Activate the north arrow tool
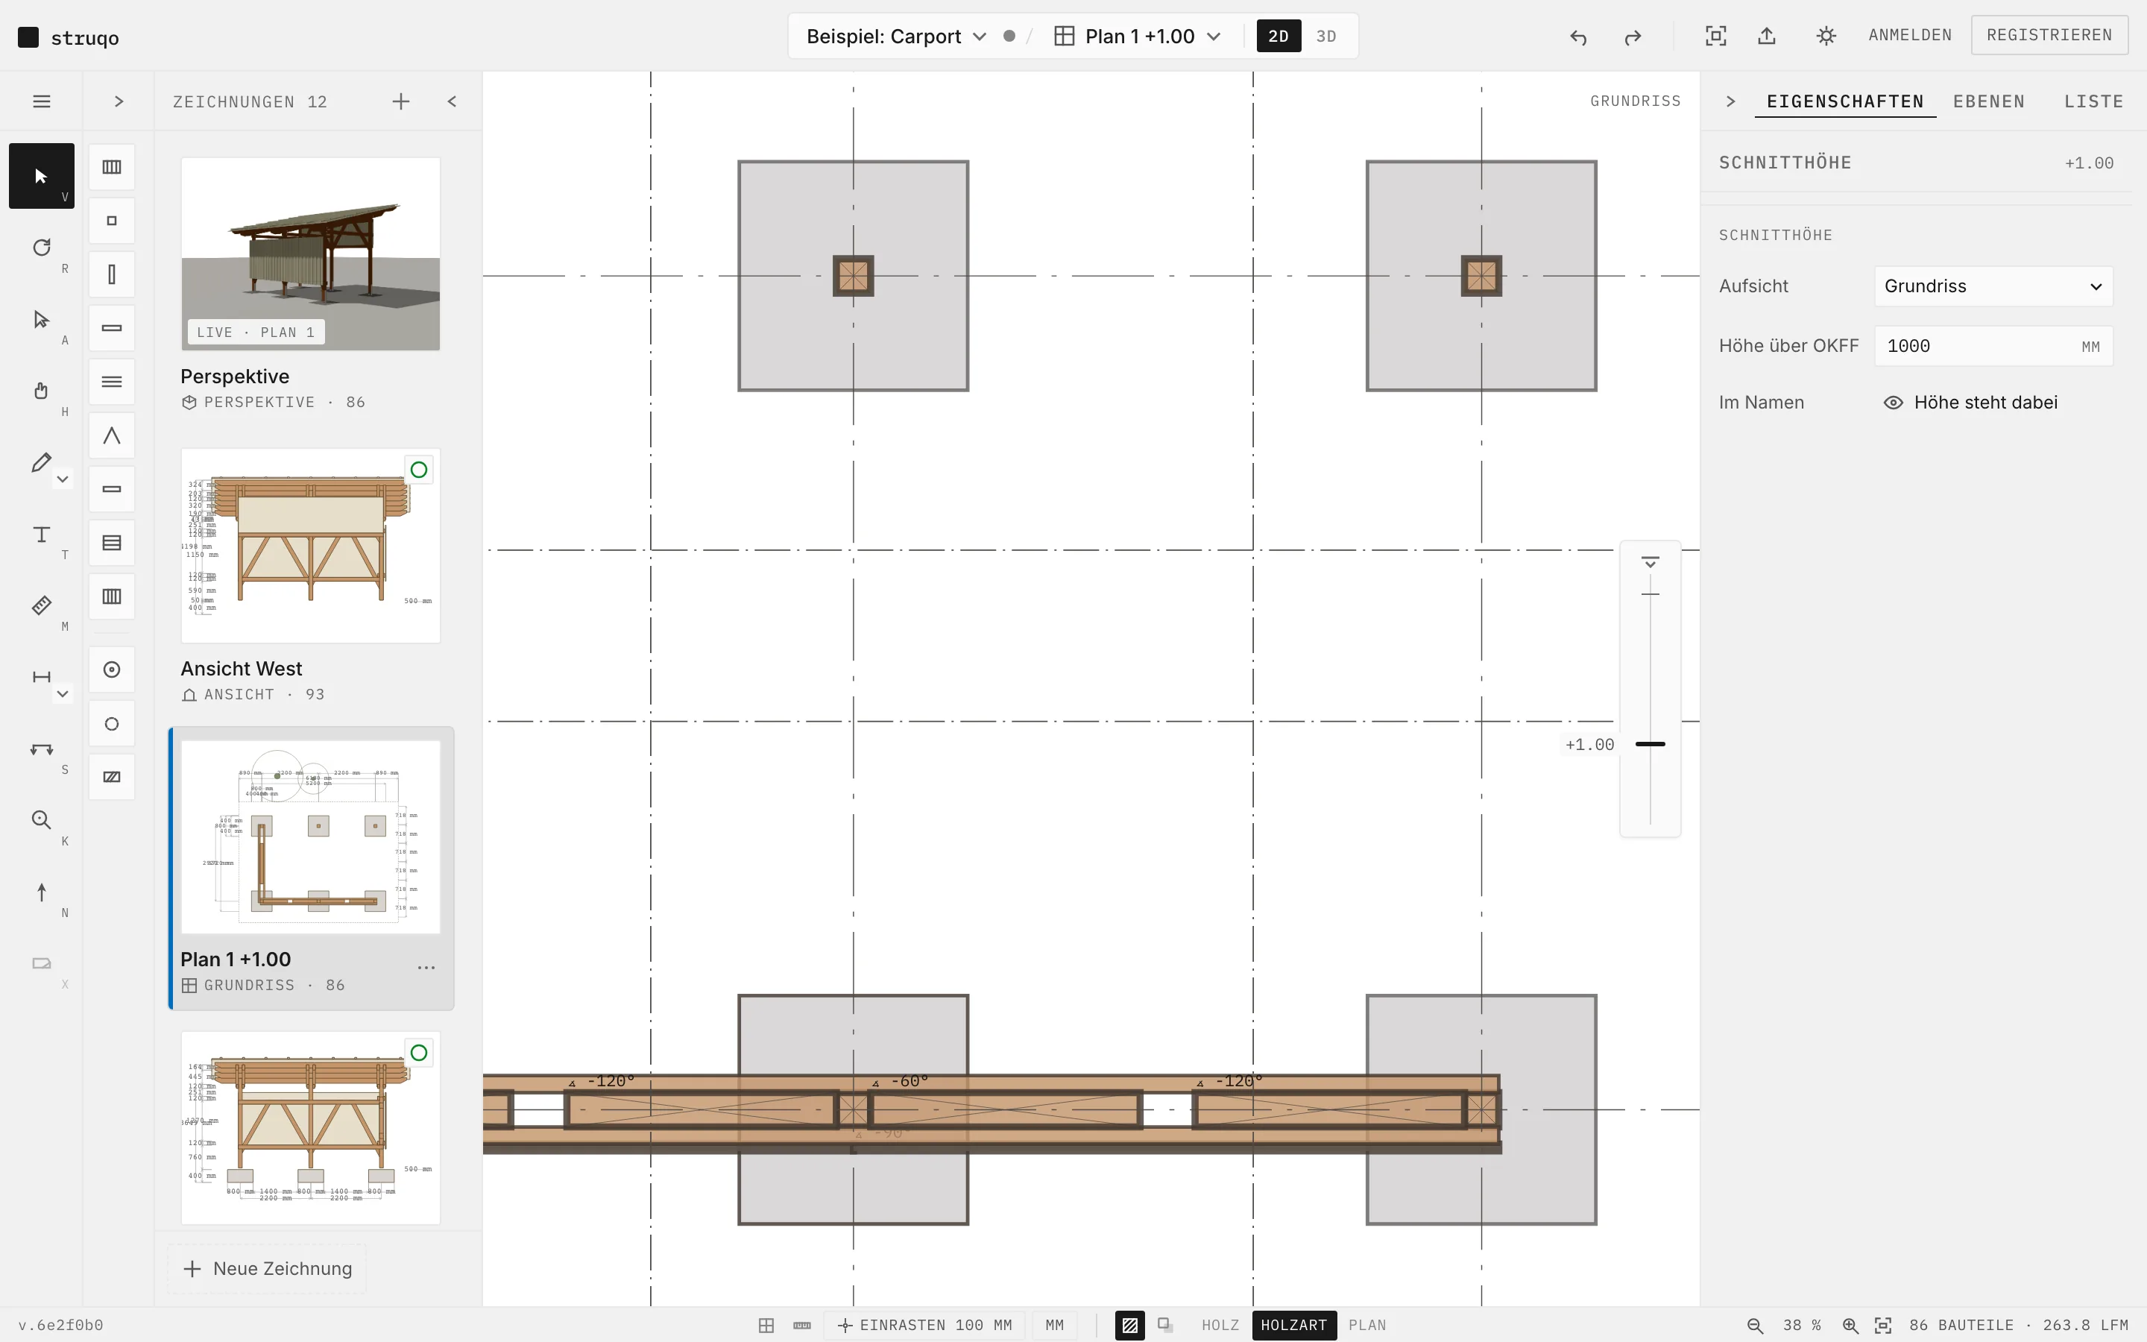The height and width of the screenshot is (1342, 2147). [41, 892]
